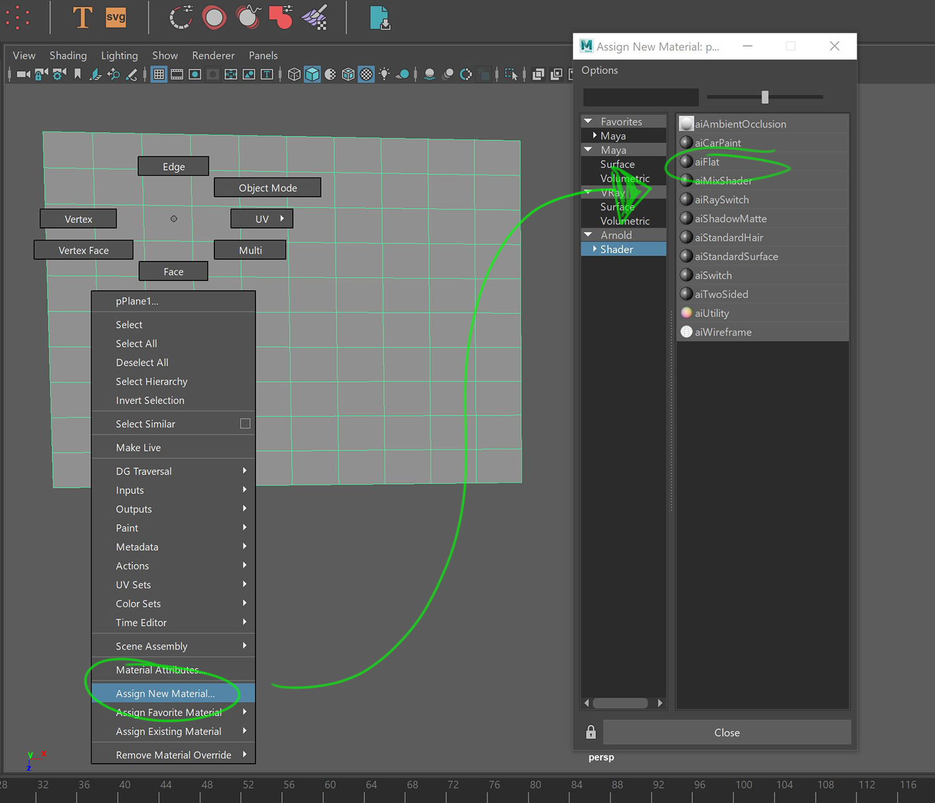Click the wobbling circle with wave shelf icon

pos(249,17)
